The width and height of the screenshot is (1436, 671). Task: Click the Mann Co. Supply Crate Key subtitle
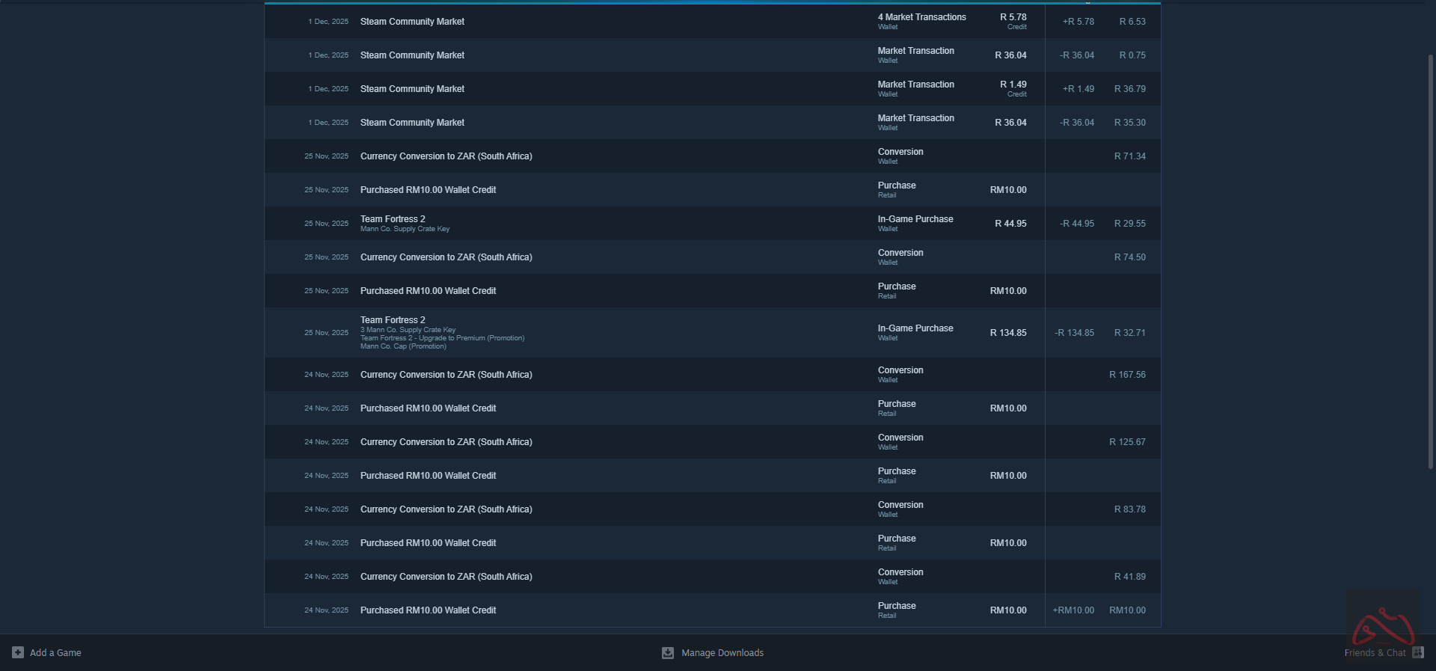pos(405,229)
